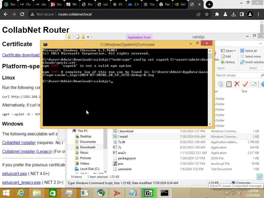Open Chrome downloads icon
The image size is (264, 198).
234,14
